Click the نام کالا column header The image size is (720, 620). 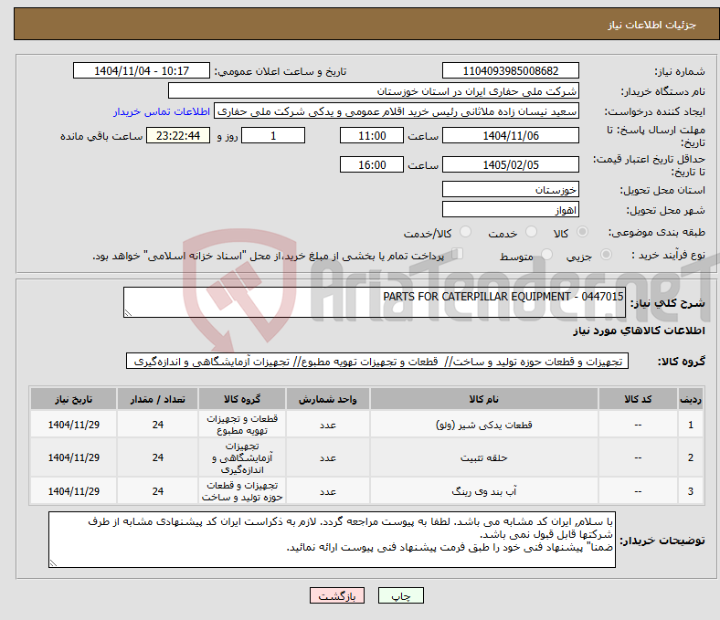tap(484, 399)
